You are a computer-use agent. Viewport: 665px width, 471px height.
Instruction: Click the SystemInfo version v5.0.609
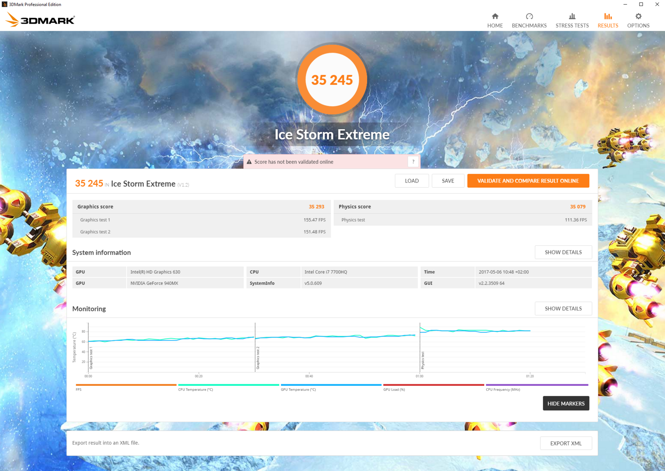[359, 283]
